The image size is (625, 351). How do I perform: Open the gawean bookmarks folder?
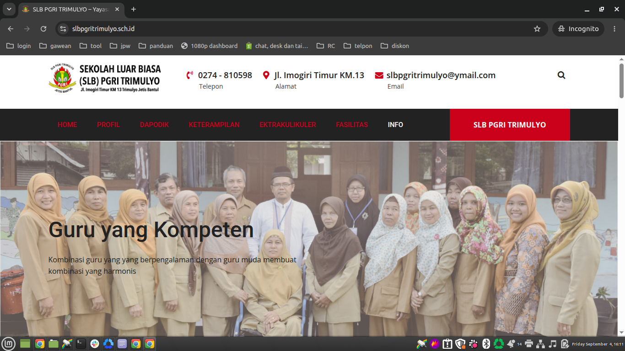[x=55, y=46]
